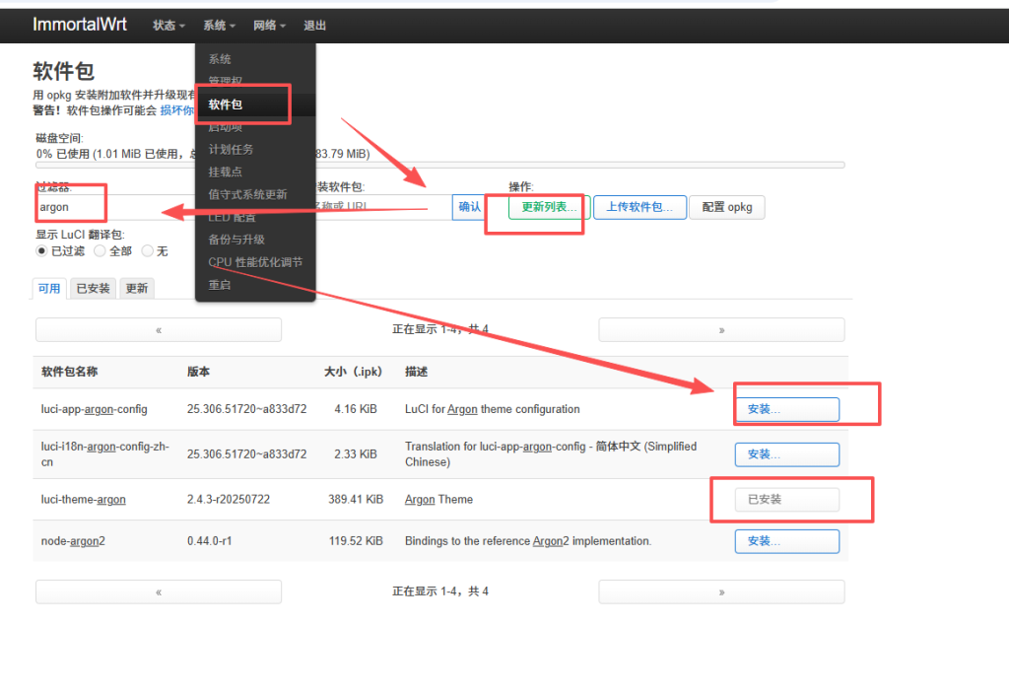Click 重启 to reboot the router
1009x695 pixels.
click(218, 283)
